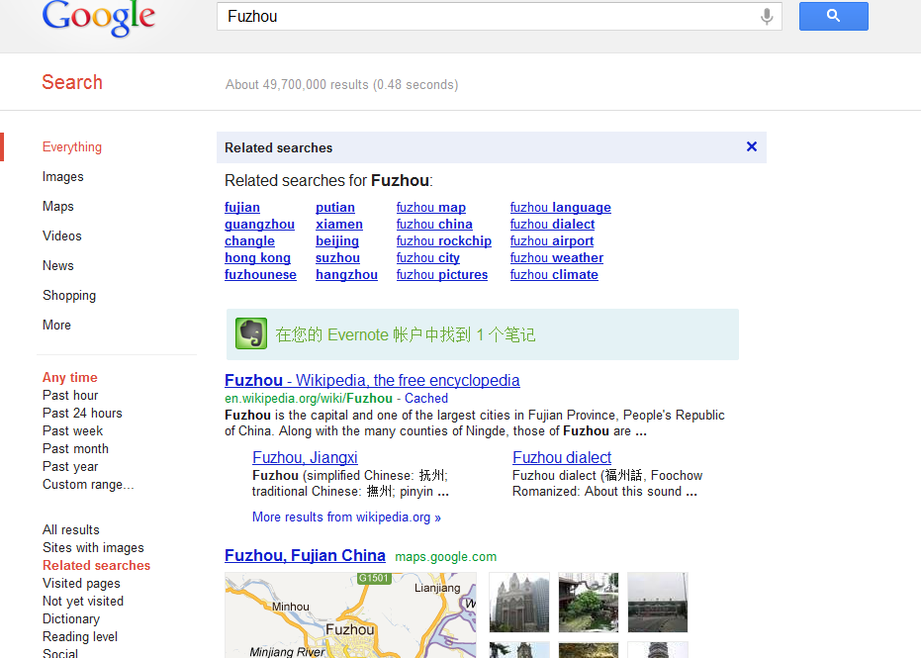Image resolution: width=921 pixels, height=658 pixels.
Task: Switch to Shopping results
Action: 68,296
